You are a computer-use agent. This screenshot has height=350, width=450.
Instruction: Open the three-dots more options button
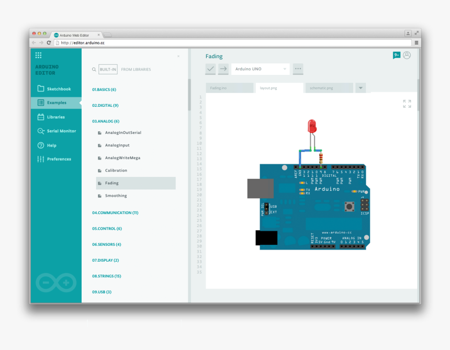298,69
